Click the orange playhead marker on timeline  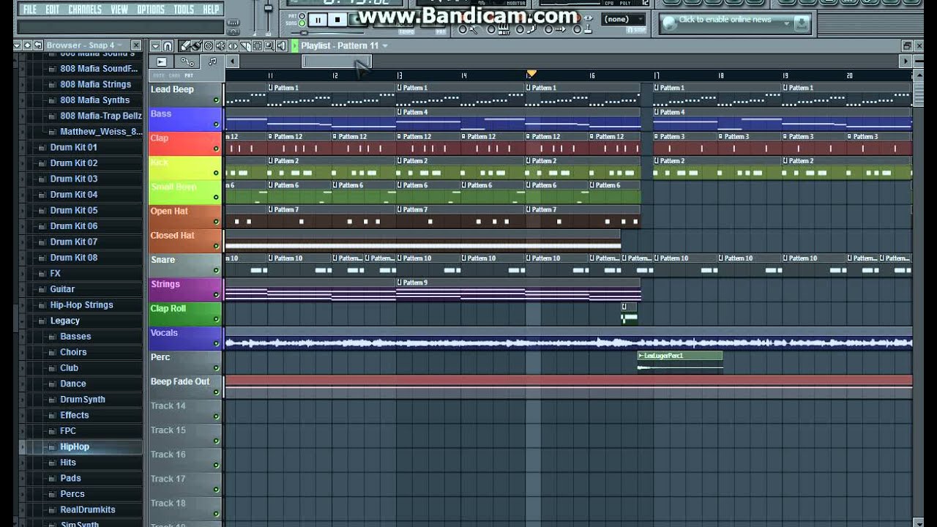531,74
